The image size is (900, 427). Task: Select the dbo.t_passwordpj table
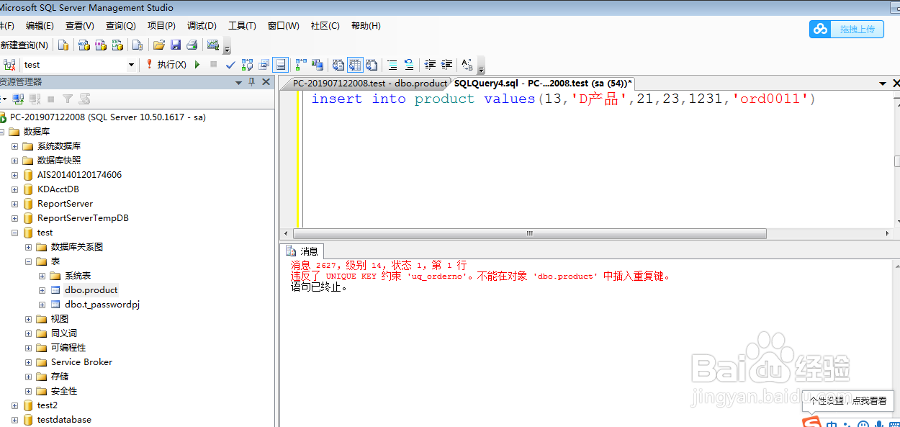[x=102, y=305]
